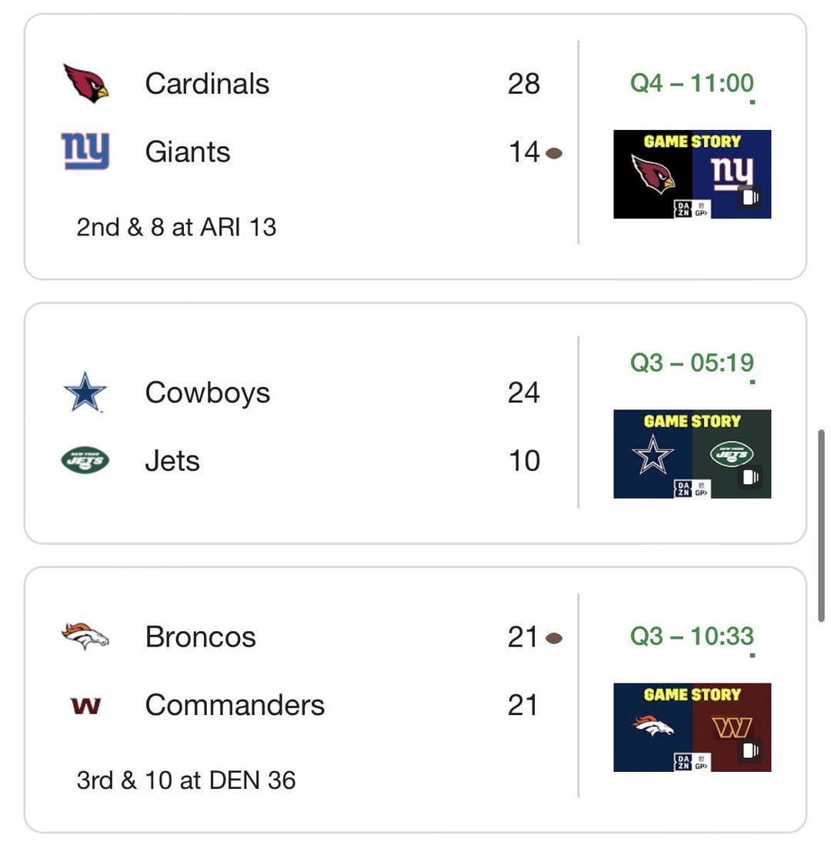
Task: Click the Cardinals team logo
Action: 85,84
